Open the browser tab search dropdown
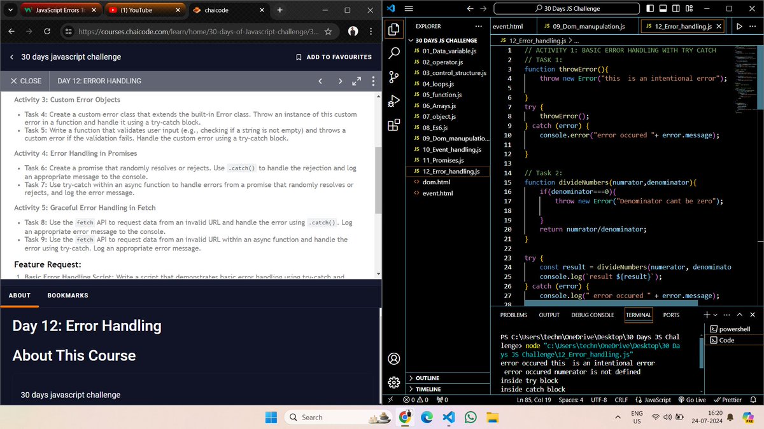The height and width of the screenshot is (429, 764). coord(9,10)
